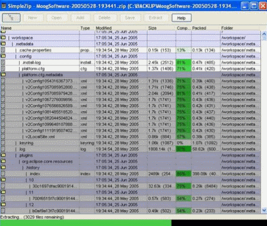Click the workspace folder icon
This screenshot has height=226, width=267.
click(3, 37)
